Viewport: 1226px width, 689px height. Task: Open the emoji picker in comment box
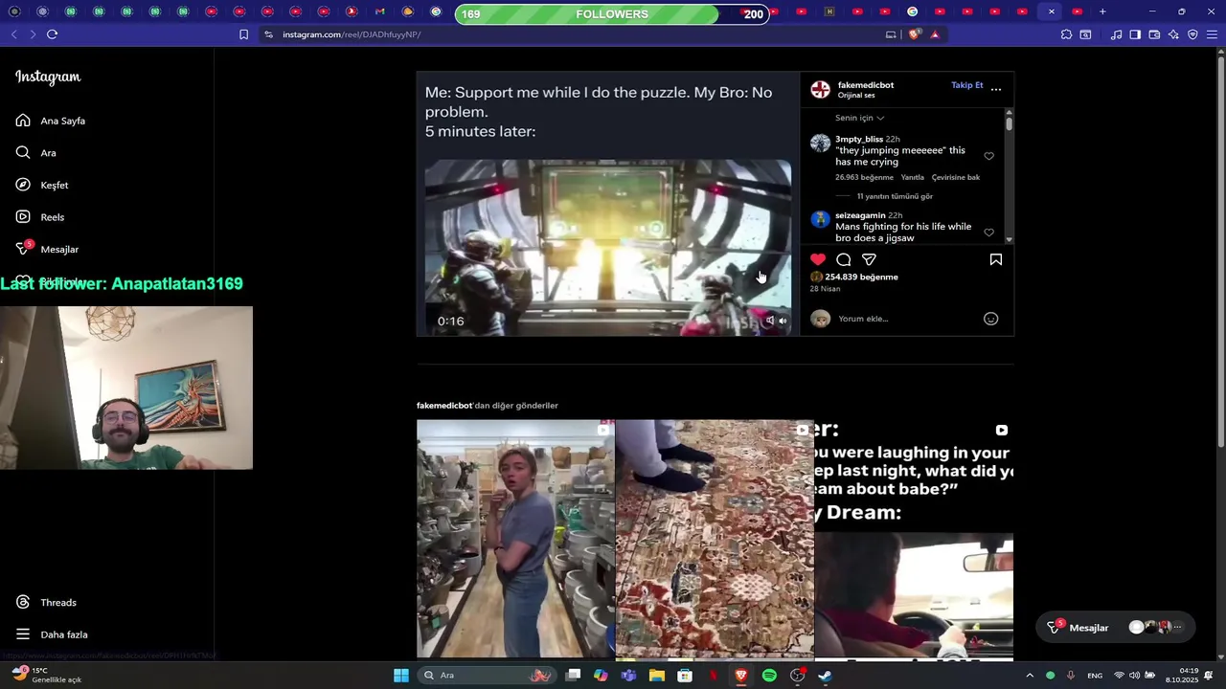(x=991, y=319)
